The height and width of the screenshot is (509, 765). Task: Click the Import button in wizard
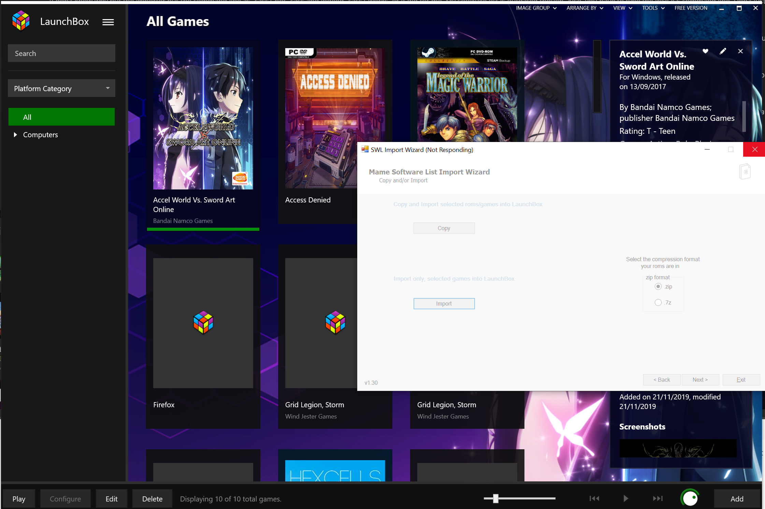click(x=444, y=303)
